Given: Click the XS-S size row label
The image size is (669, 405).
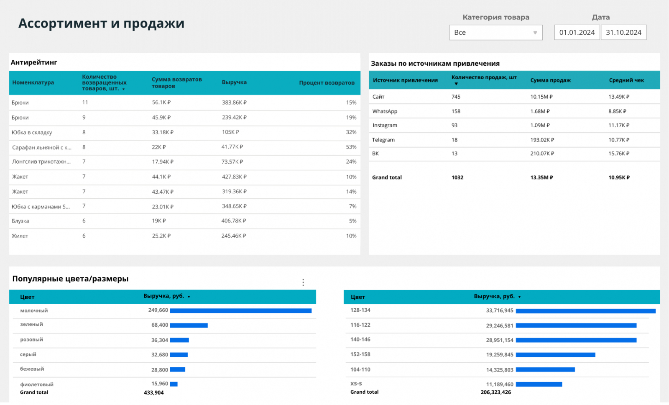Looking at the screenshot, I should pos(356,384).
